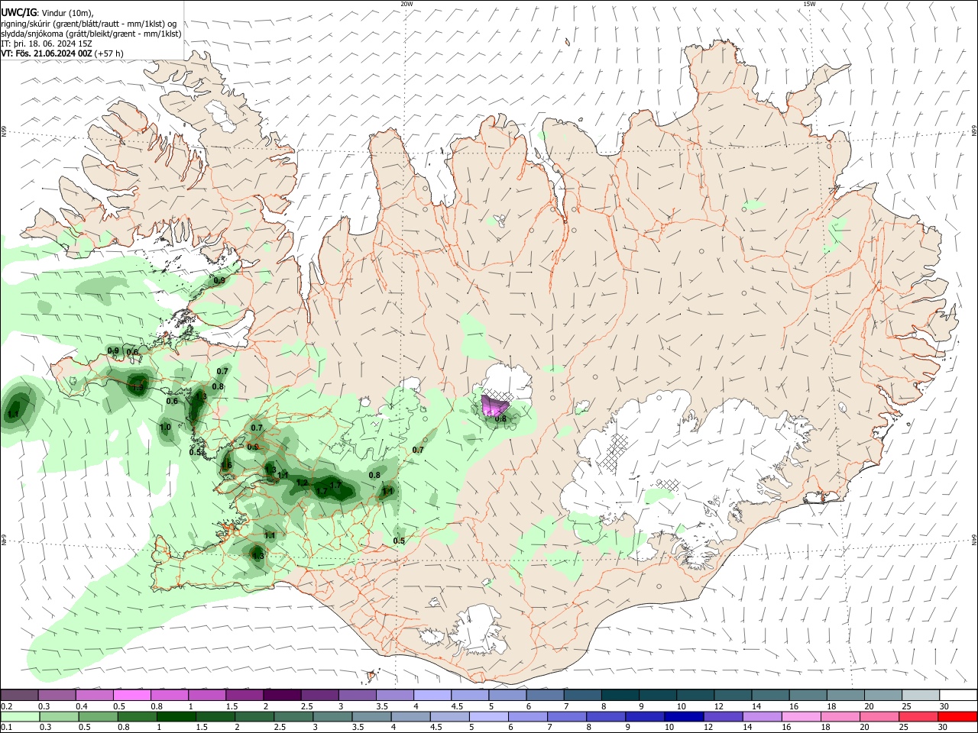Click the 1.2 precipitation value on the map
This screenshot has width=978, height=733.
(x=302, y=483)
